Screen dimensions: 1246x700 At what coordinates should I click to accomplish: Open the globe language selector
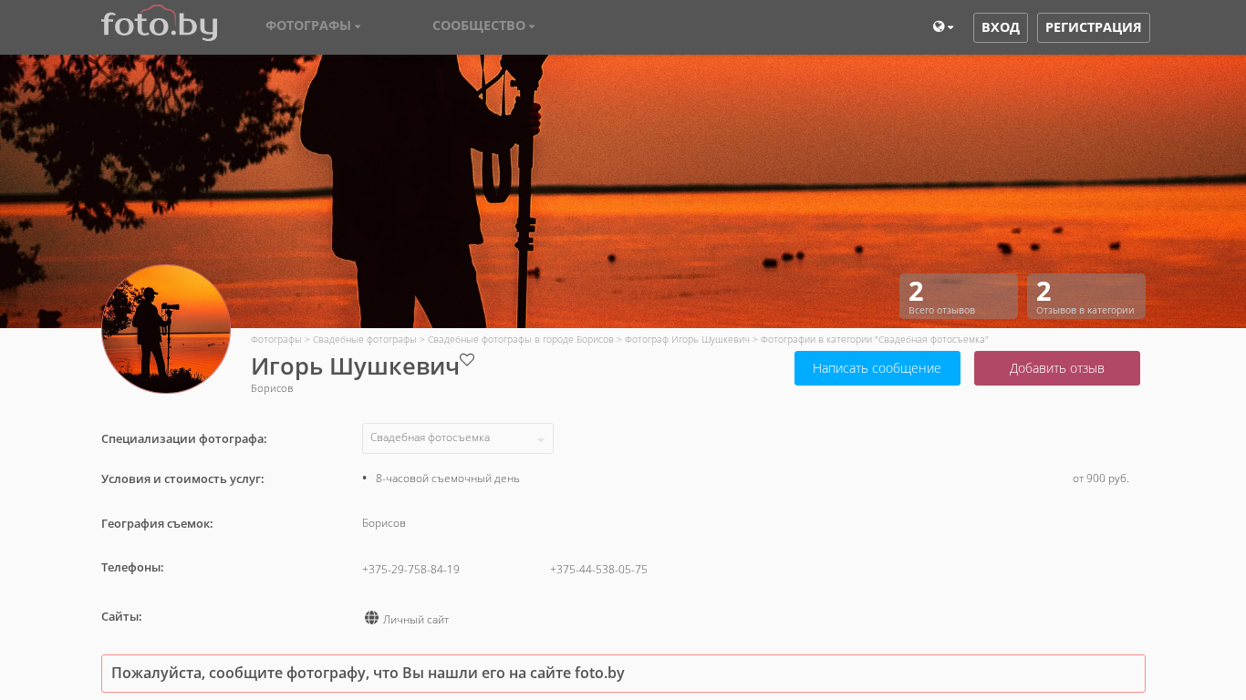(942, 27)
